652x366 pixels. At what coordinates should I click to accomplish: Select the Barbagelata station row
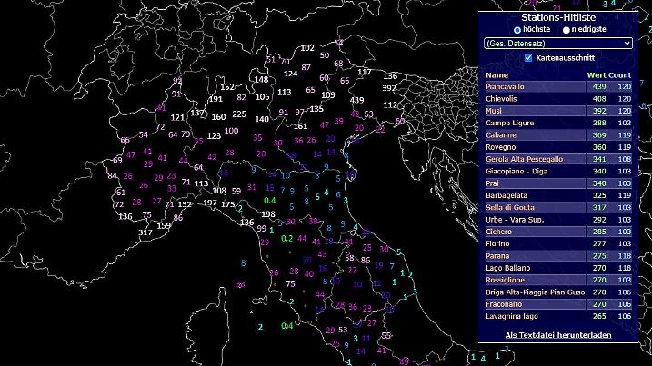click(558, 195)
